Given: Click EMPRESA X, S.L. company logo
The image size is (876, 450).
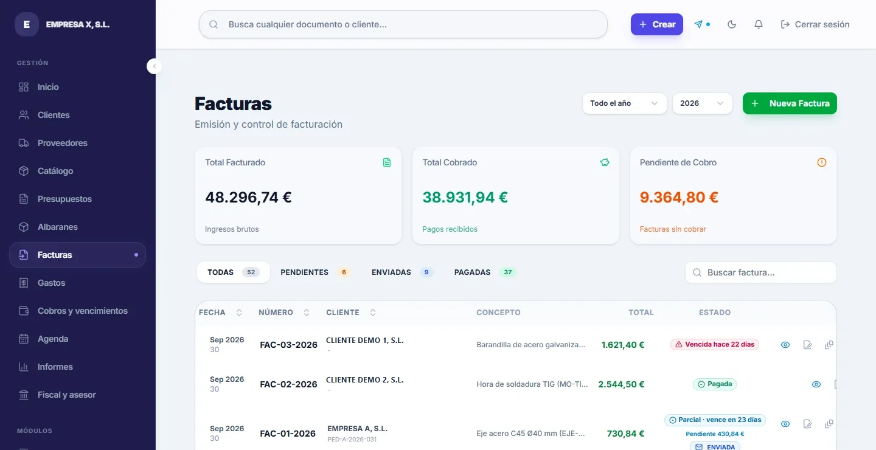Looking at the screenshot, I should 27,24.
